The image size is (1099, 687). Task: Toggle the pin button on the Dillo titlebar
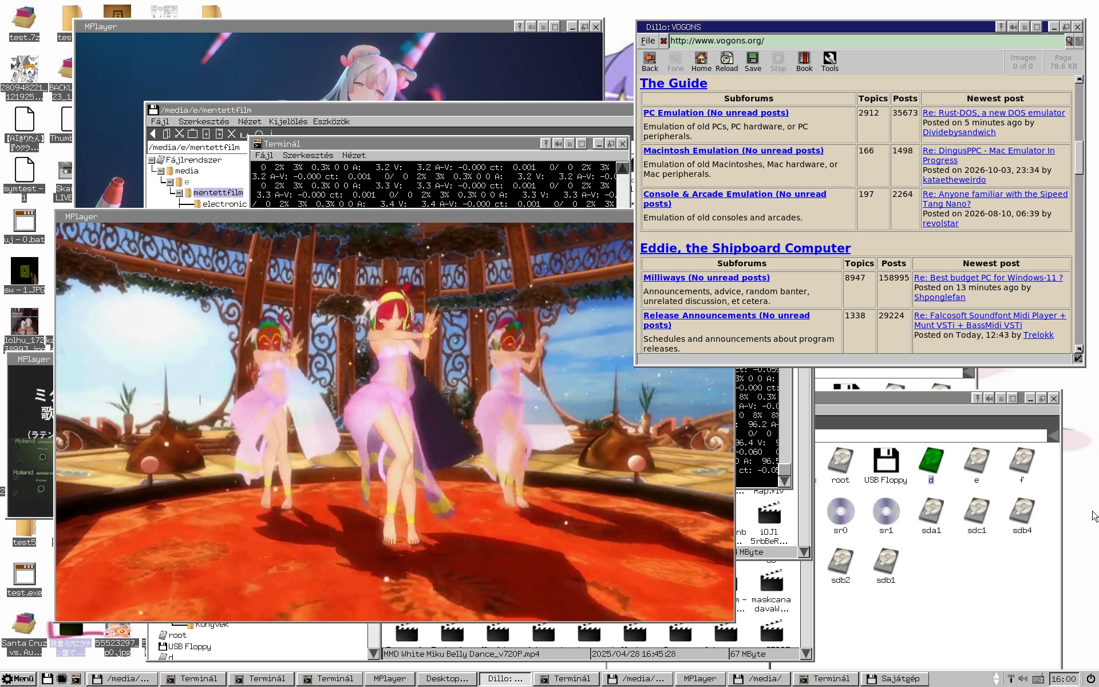1001,27
